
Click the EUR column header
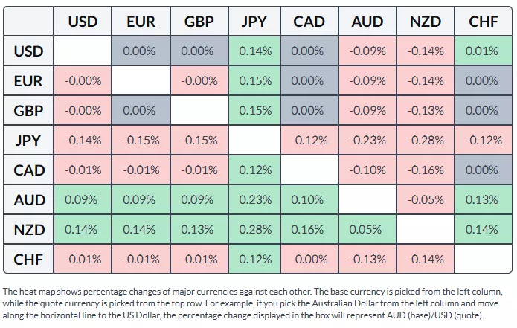(141, 22)
